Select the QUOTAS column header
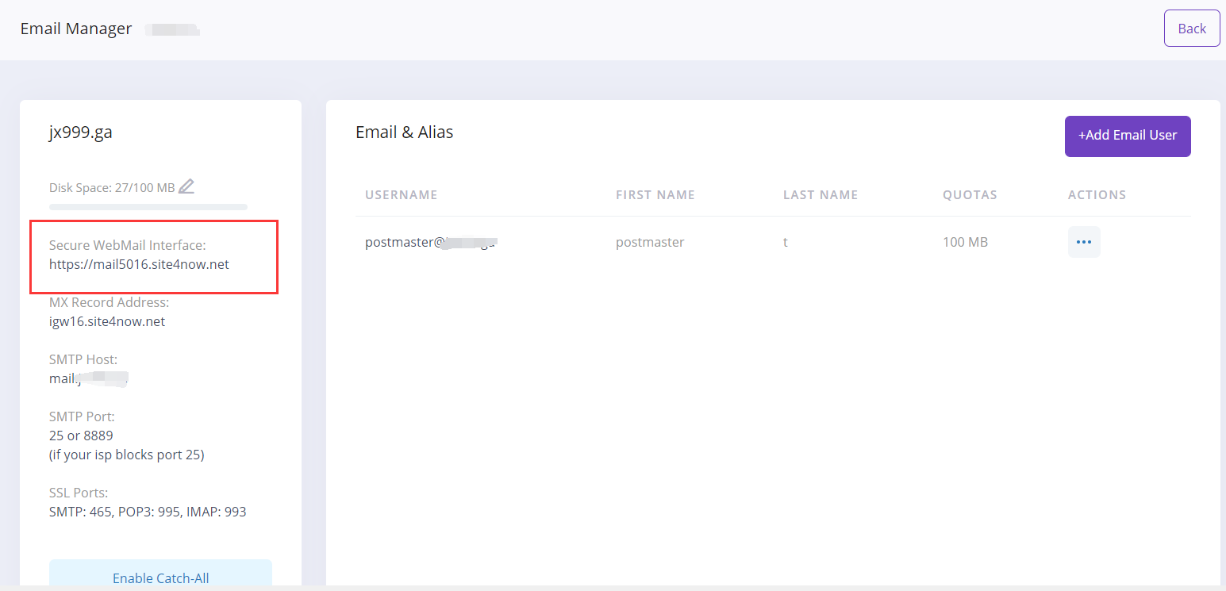 [x=970, y=195]
